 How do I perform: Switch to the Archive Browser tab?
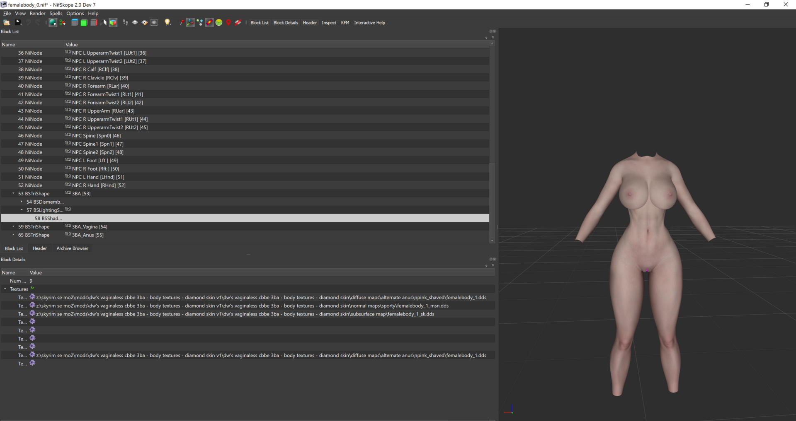[x=73, y=248]
